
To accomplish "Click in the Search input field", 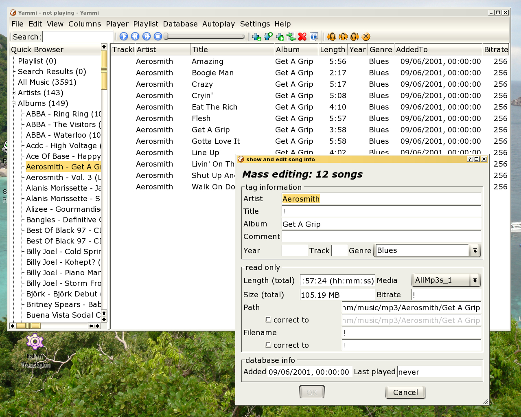I will (78, 37).
